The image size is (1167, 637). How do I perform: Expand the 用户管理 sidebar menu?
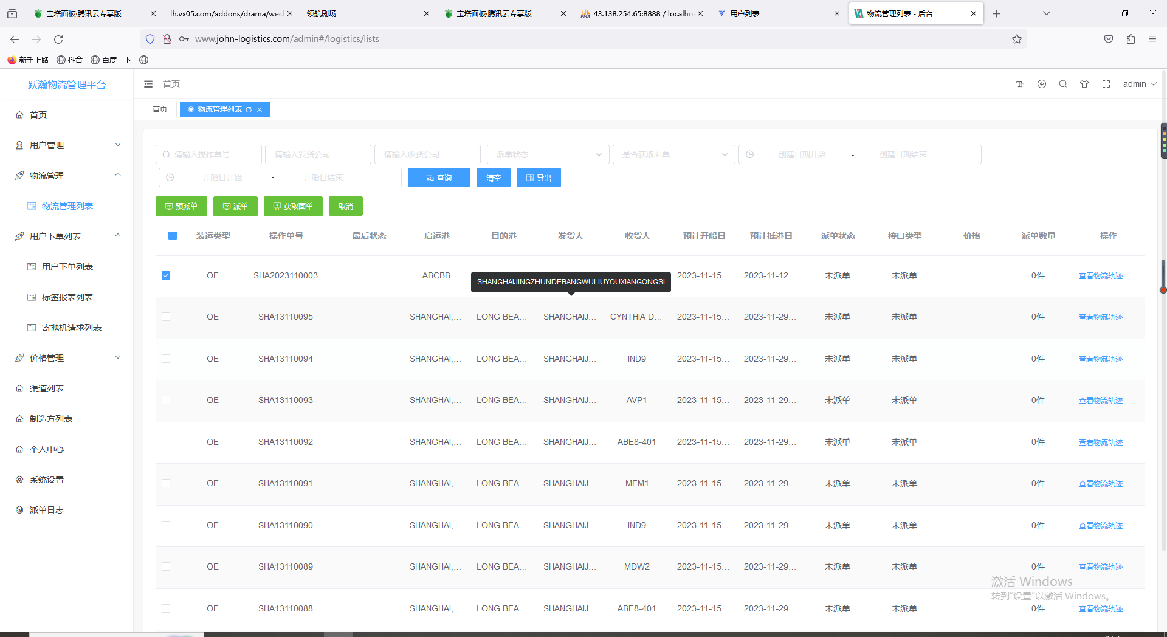[x=67, y=145]
